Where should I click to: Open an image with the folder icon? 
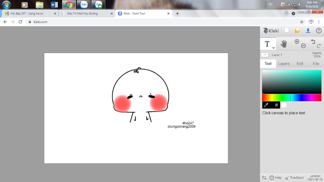click(297, 31)
